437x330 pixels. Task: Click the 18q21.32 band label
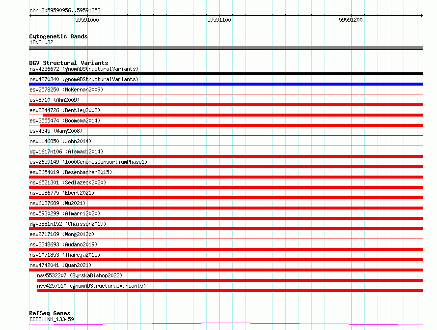[41, 42]
